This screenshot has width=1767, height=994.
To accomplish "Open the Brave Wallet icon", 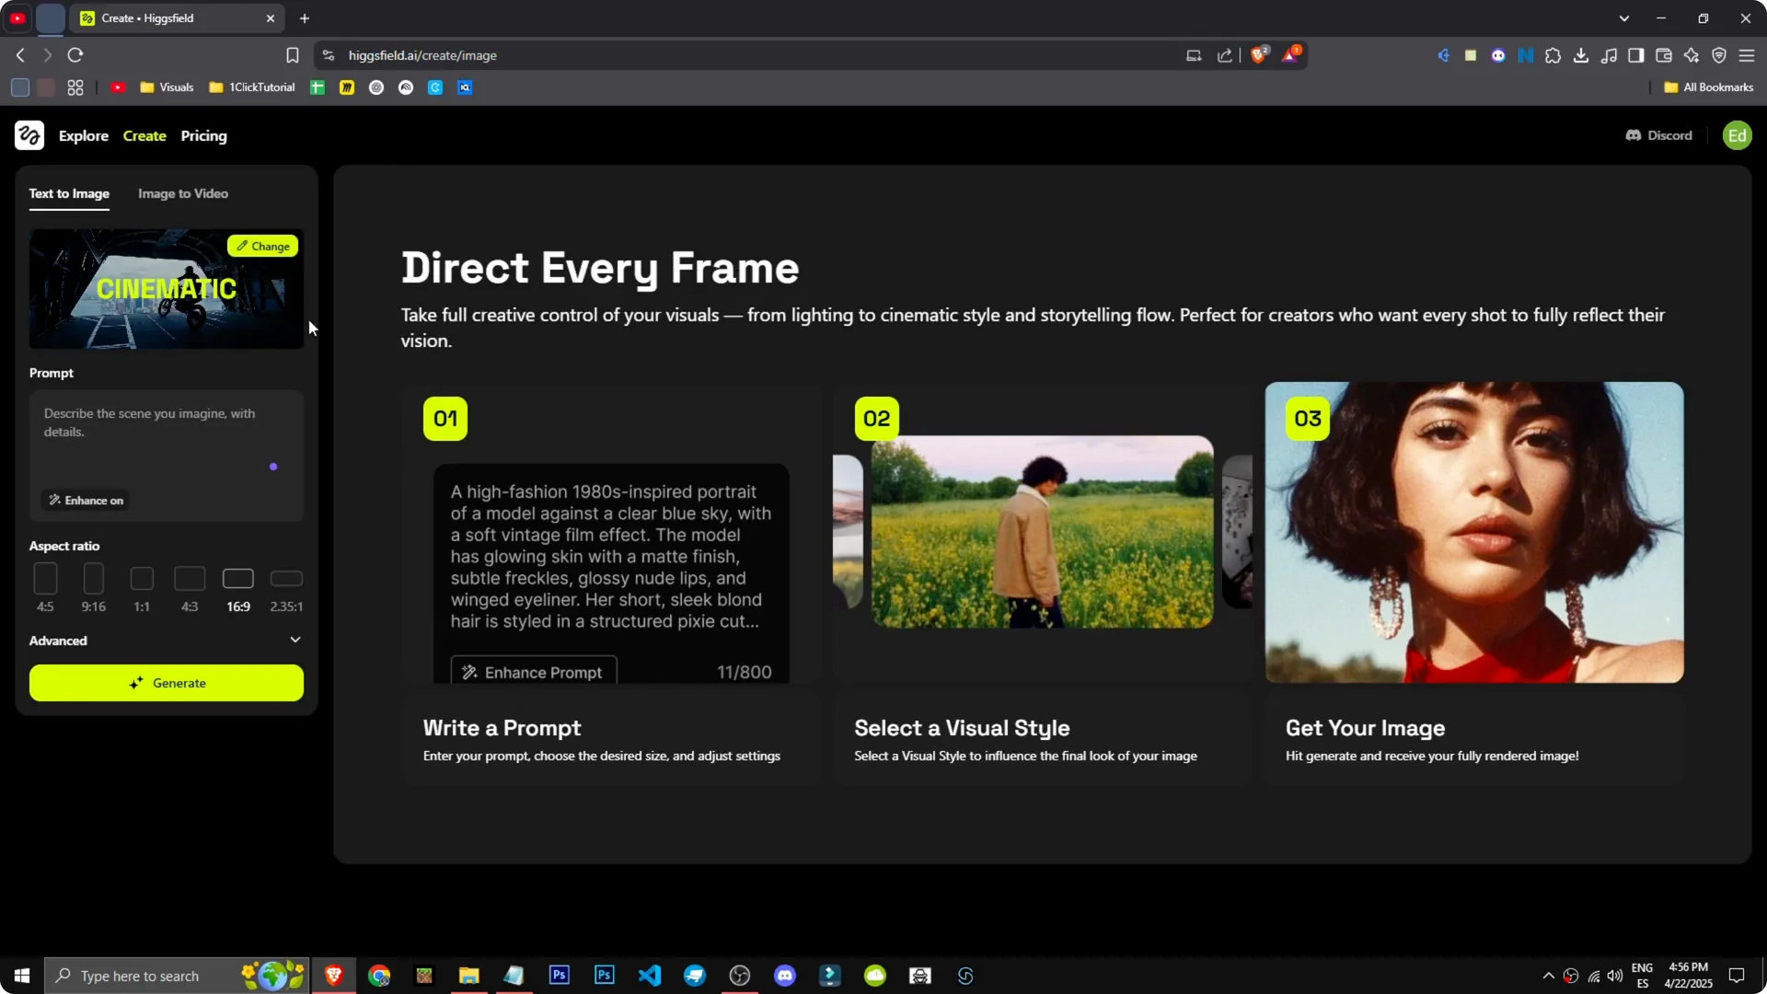I will pos(1664,55).
